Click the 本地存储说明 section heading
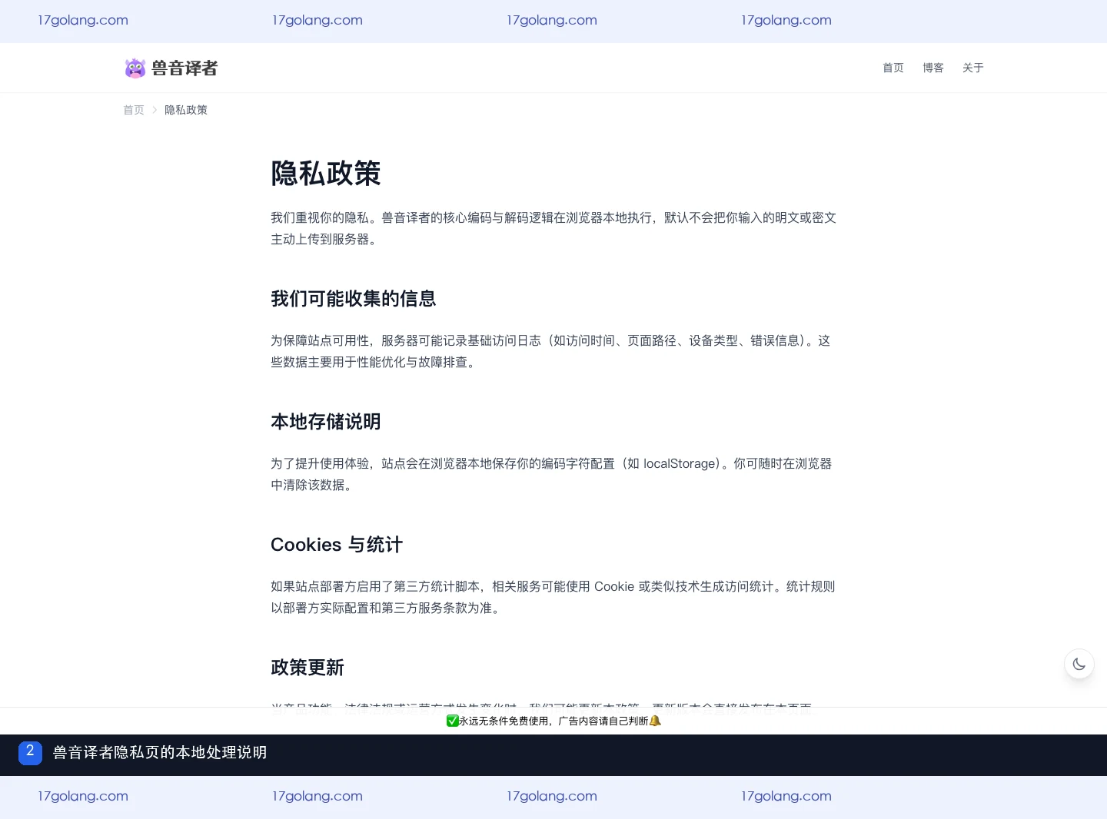The width and height of the screenshot is (1107, 819). [x=326, y=422]
